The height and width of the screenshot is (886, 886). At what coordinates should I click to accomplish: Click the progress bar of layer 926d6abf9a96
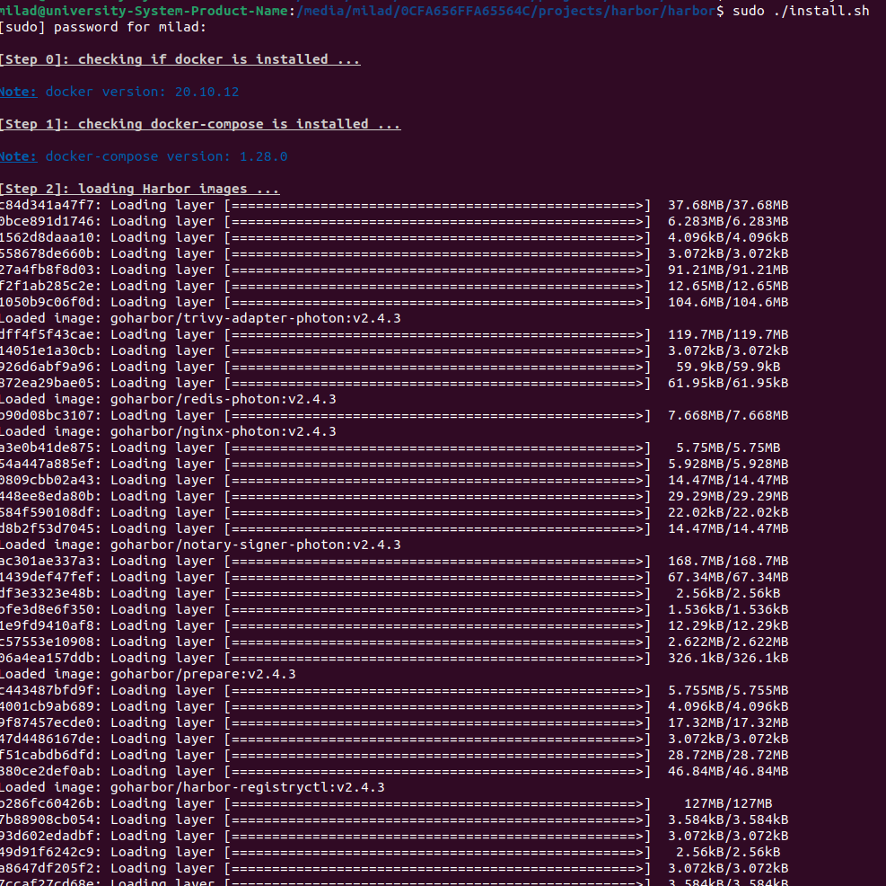437,367
